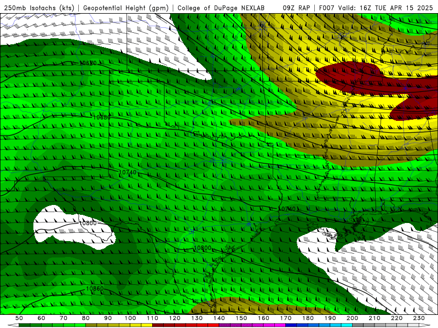
Task: Click the 10860 height contour label
Action: coord(95,289)
